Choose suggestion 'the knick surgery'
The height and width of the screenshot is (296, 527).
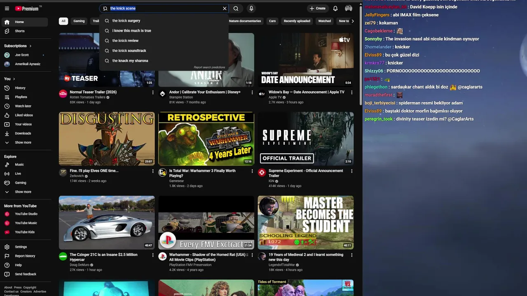pos(164,21)
